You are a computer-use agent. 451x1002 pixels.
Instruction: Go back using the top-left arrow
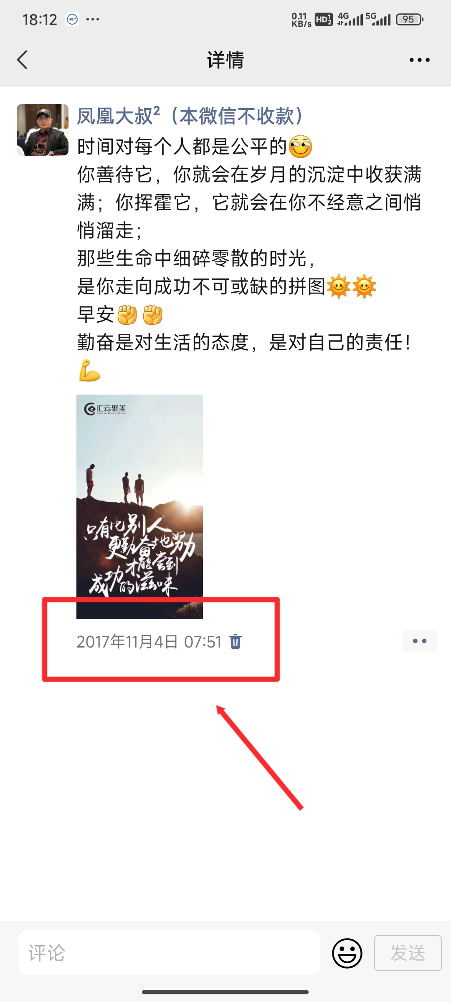tap(23, 60)
